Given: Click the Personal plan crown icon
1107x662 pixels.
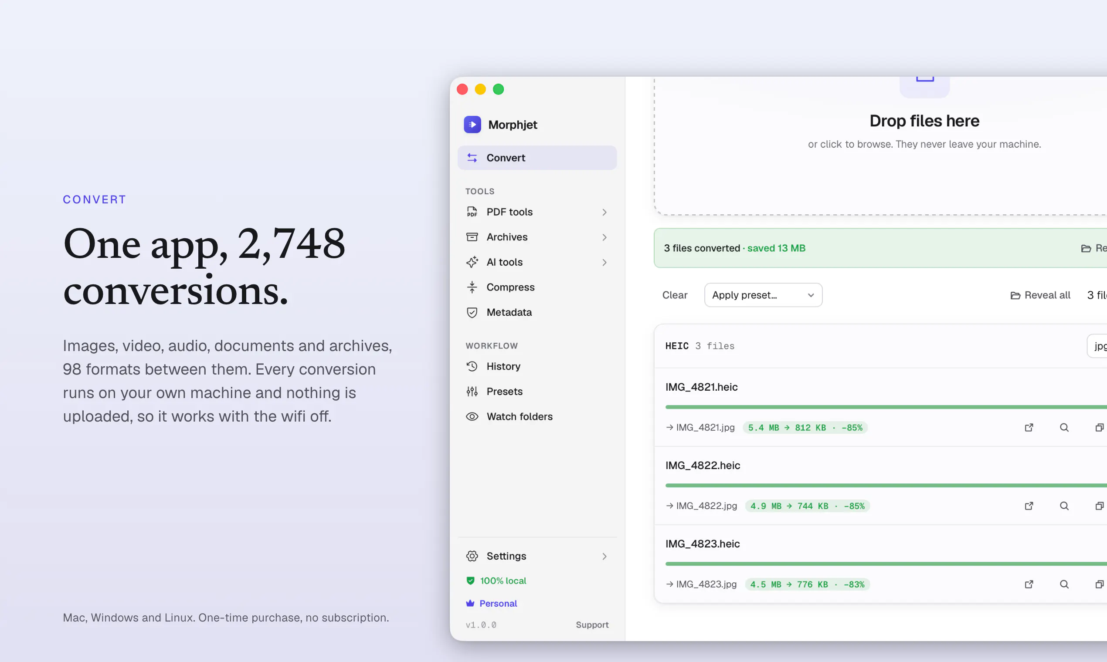Looking at the screenshot, I should 470,603.
